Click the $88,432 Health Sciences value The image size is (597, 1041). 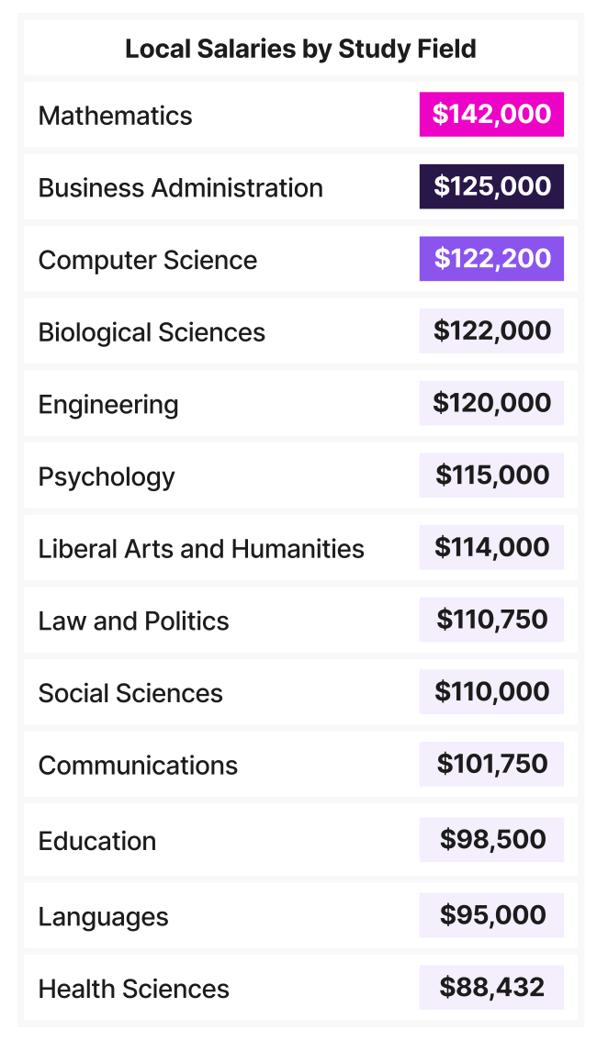coord(491,988)
